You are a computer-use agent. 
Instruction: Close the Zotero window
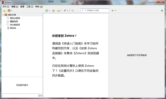(161, 2)
